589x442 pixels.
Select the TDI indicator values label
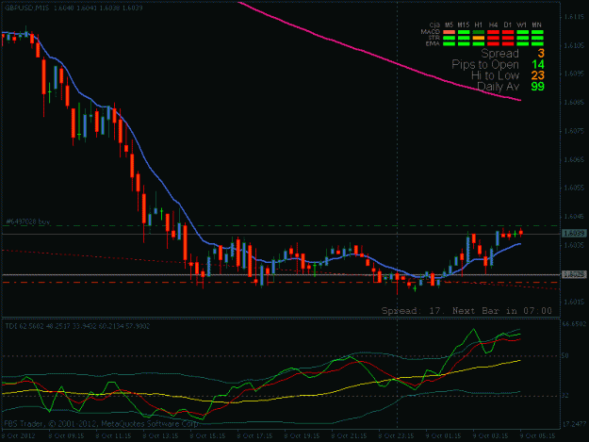(77, 326)
